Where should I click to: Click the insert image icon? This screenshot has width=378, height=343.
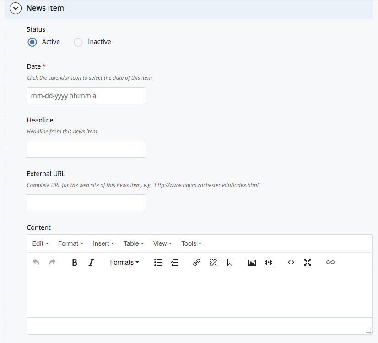pos(252,262)
